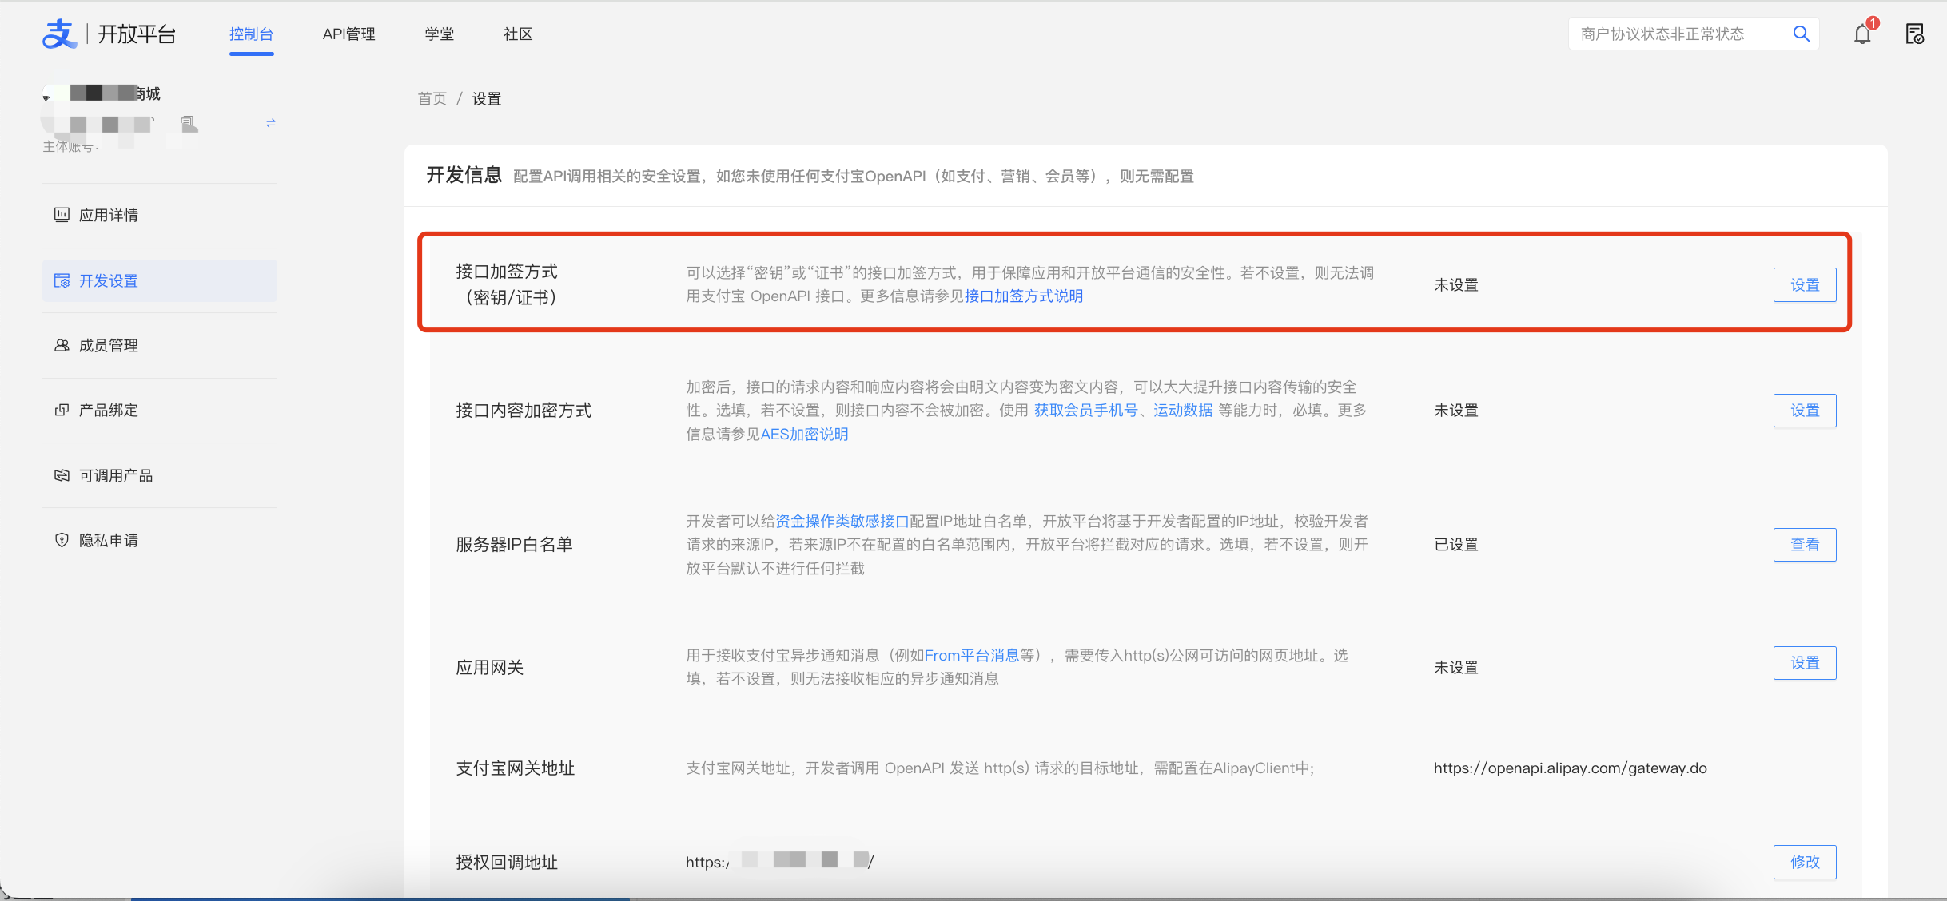The width and height of the screenshot is (1947, 901).
Task: Click 设置 button for 接口加签方式
Action: pyautogui.click(x=1804, y=285)
